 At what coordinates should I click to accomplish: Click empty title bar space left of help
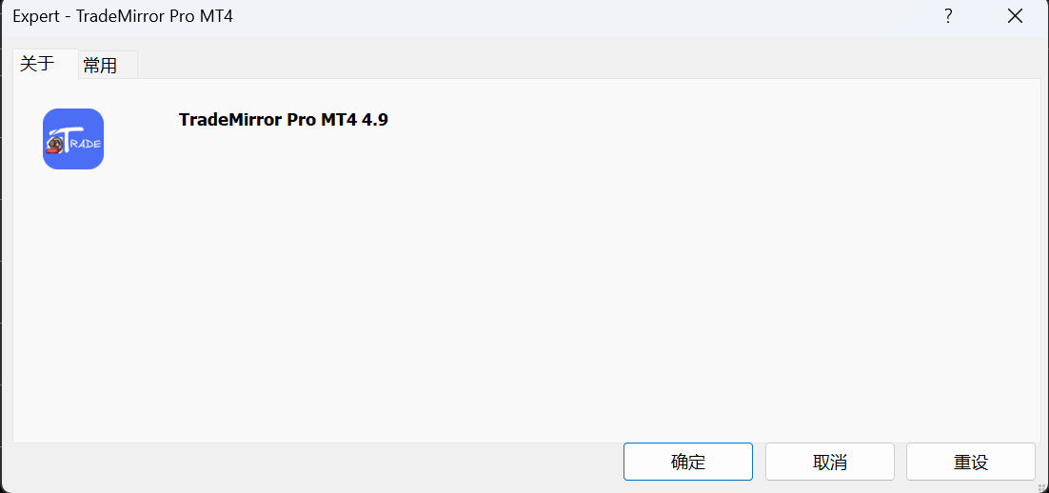[x=582, y=17]
